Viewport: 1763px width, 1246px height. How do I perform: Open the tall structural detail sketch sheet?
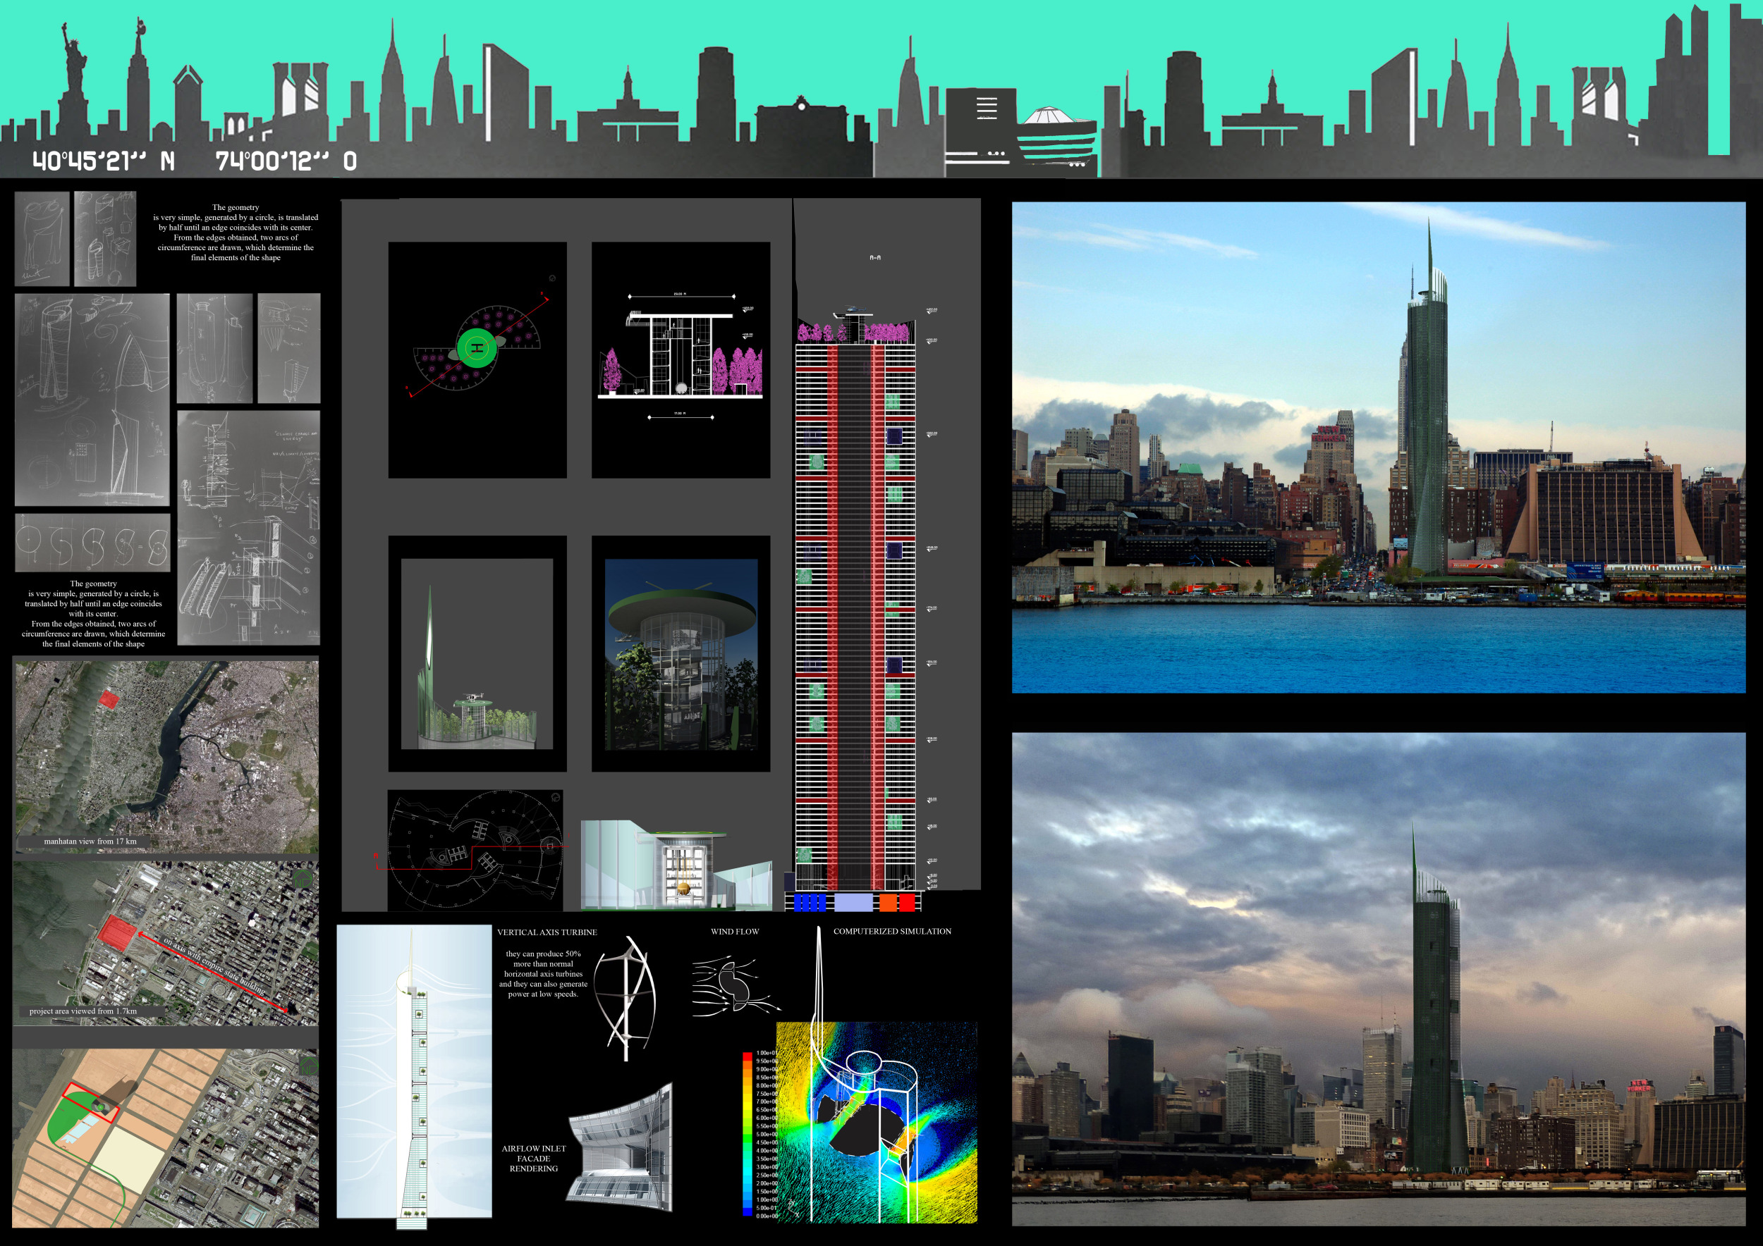(249, 528)
